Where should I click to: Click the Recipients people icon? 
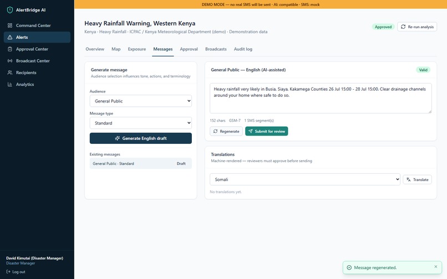(x=10, y=73)
